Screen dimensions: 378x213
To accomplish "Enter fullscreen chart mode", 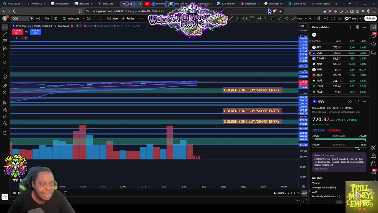I will (x=333, y=18).
